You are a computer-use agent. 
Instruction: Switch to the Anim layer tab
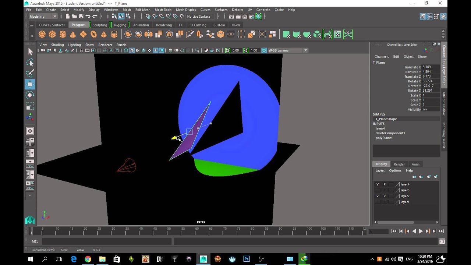(415, 164)
